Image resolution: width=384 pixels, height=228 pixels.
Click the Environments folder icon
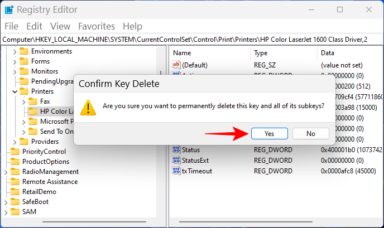click(24, 51)
